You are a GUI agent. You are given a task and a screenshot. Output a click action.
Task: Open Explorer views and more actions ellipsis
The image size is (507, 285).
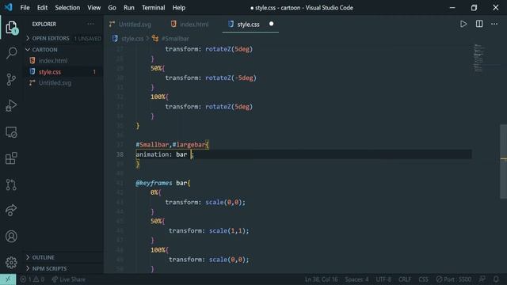(x=90, y=24)
